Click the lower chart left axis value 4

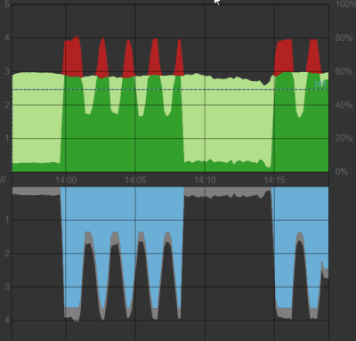click(7, 320)
